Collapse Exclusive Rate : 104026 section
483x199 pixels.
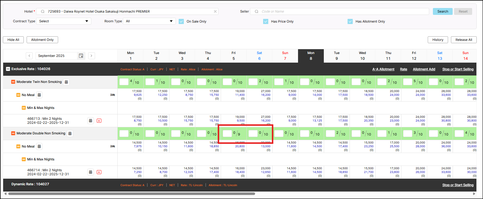[8, 69]
